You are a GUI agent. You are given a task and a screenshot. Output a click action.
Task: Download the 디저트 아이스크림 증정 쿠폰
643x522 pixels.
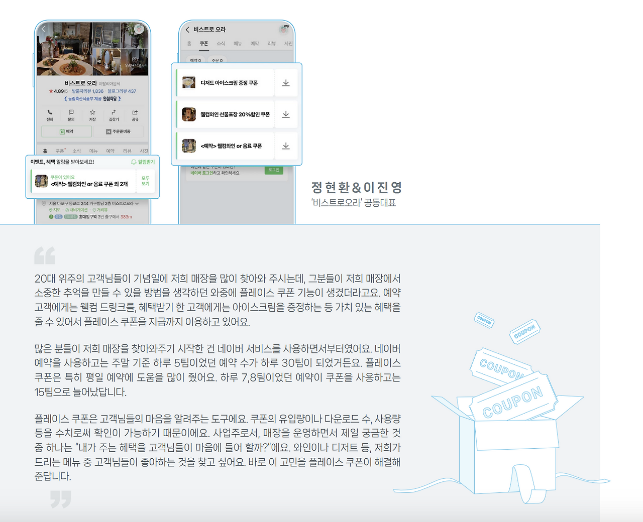[286, 82]
